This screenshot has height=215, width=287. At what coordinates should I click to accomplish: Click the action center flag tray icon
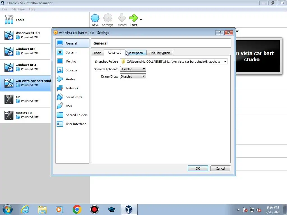245,210
